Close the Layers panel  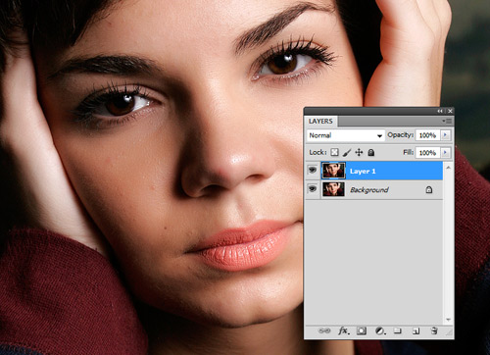pos(450,111)
